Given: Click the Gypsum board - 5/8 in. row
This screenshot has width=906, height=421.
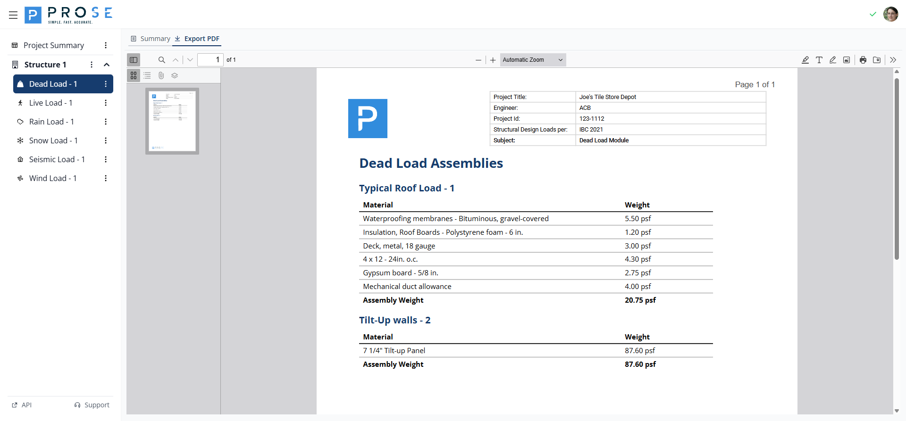Looking at the screenshot, I should coord(536,273).
